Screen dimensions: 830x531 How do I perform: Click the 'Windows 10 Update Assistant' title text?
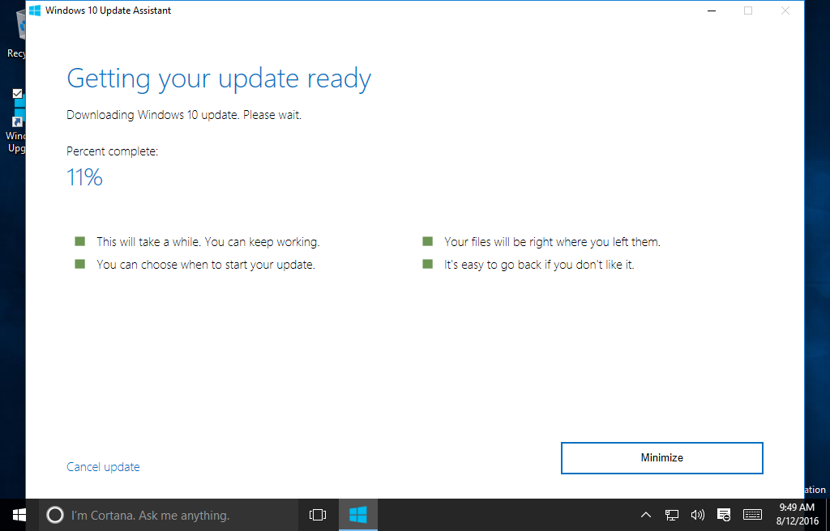coord(108,11)
